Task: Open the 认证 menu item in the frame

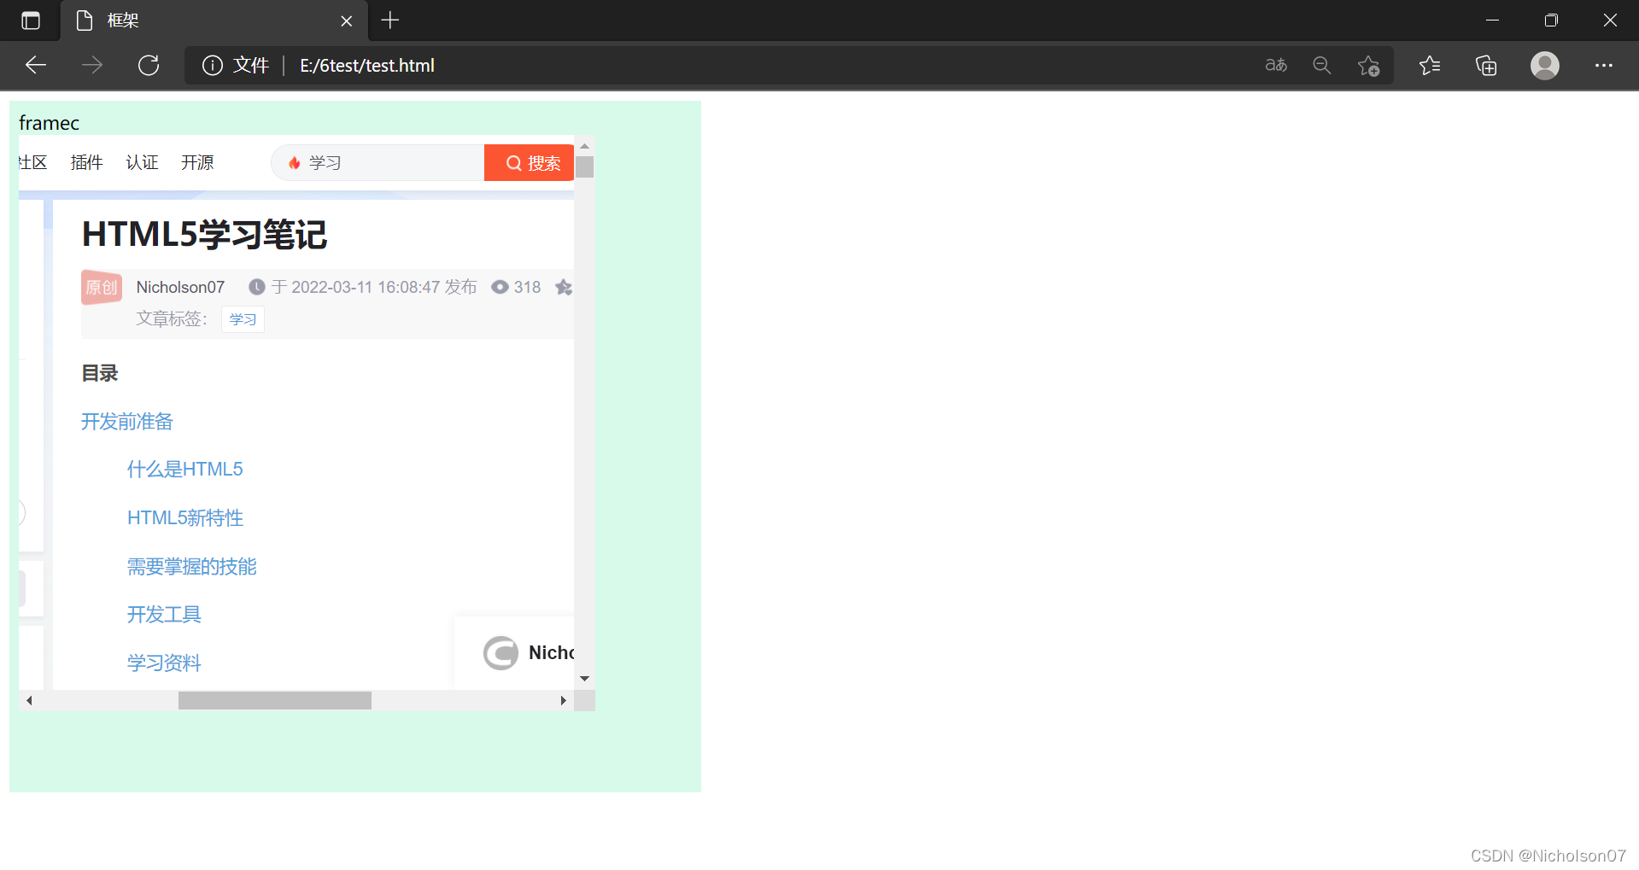Action: pos(142,162)
